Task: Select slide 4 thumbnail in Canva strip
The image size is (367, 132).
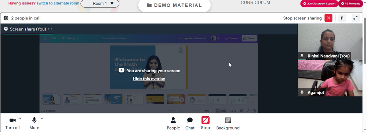Action: pyautogui.click(x=113, y=99)
